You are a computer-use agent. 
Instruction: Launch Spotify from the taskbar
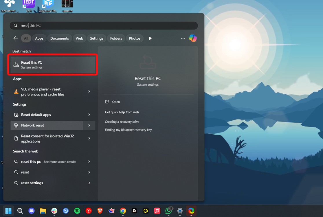tap(77, 211)
